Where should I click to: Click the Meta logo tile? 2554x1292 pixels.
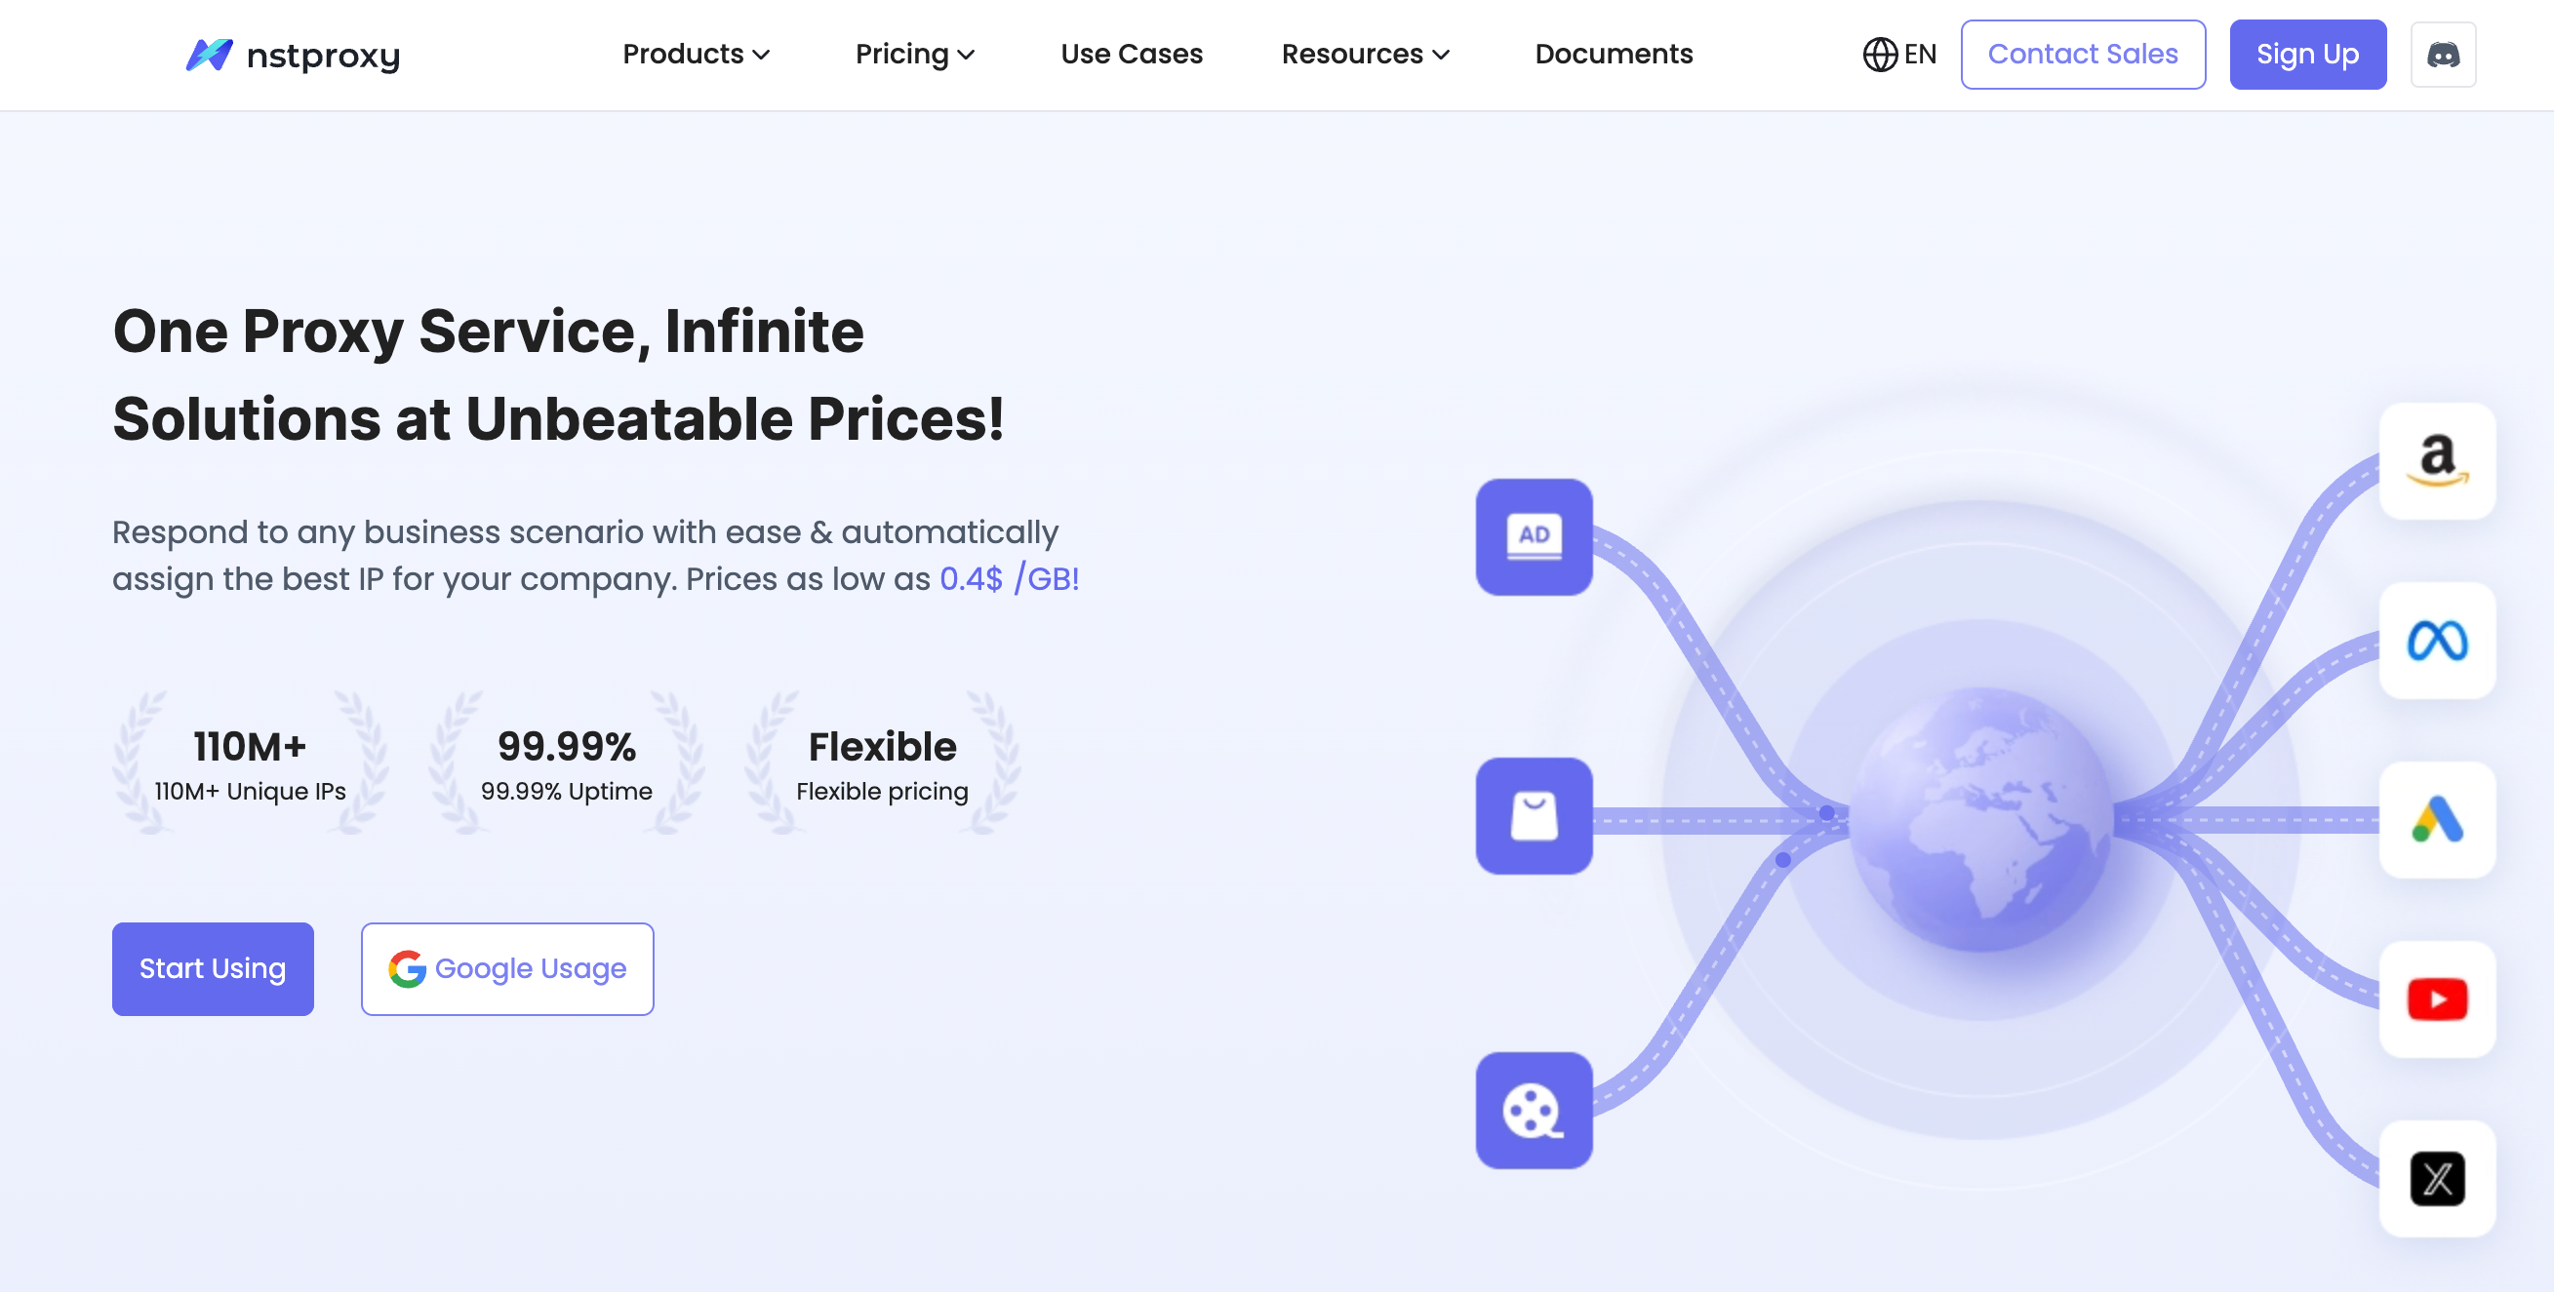click(x=2437, y=641)
